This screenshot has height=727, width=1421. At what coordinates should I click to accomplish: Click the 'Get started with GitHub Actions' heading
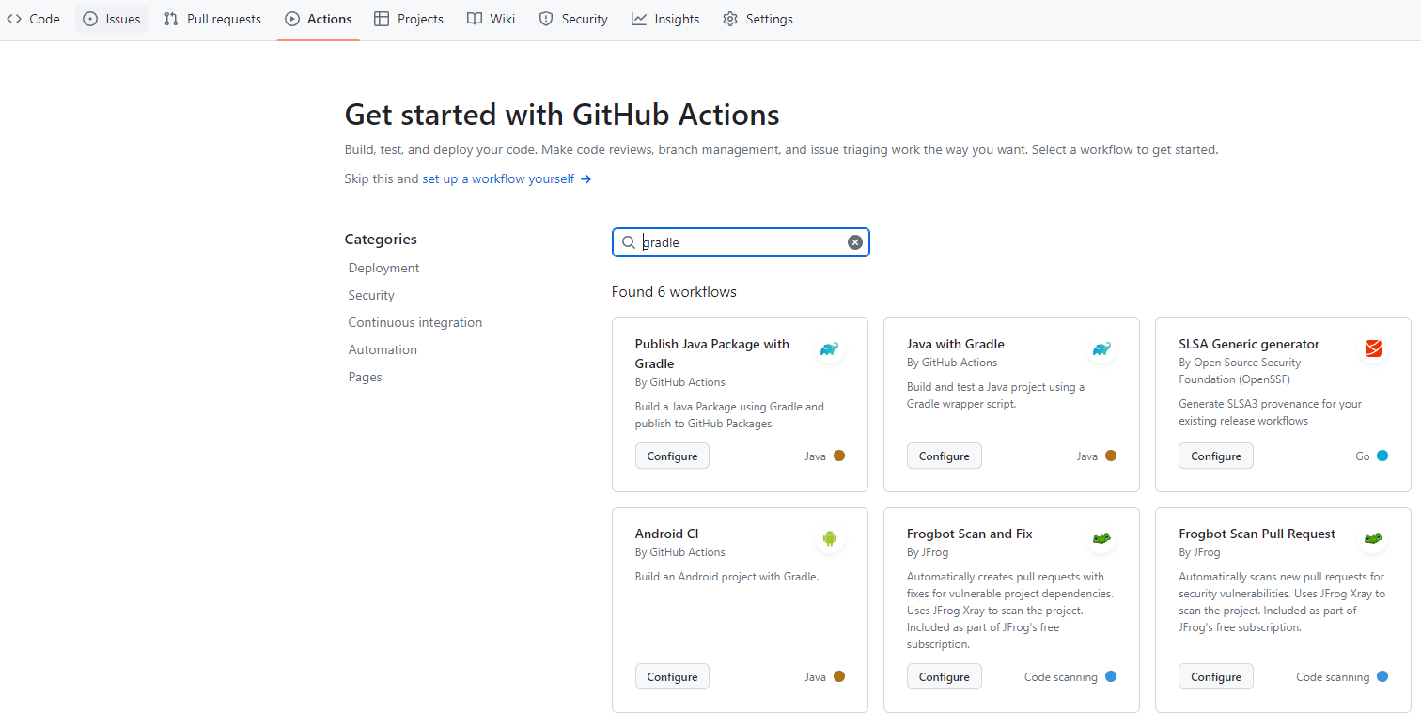[x=562, y=115]
